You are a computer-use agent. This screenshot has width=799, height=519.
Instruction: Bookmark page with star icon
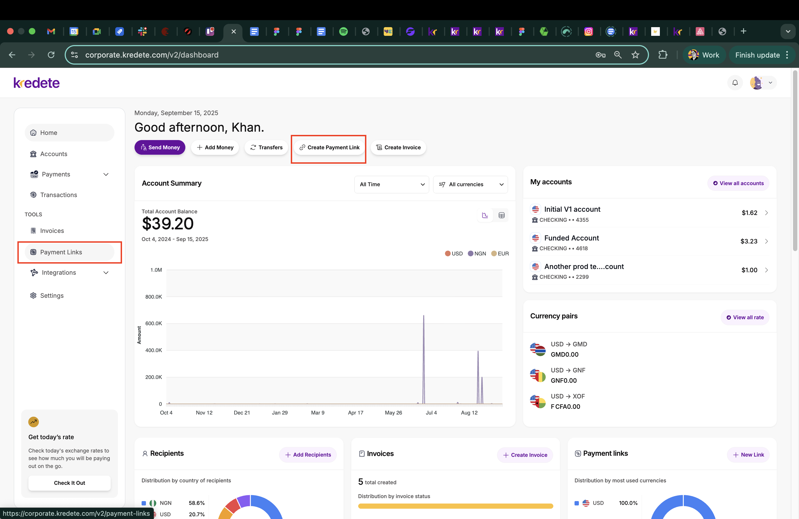(x=635, y=55)
